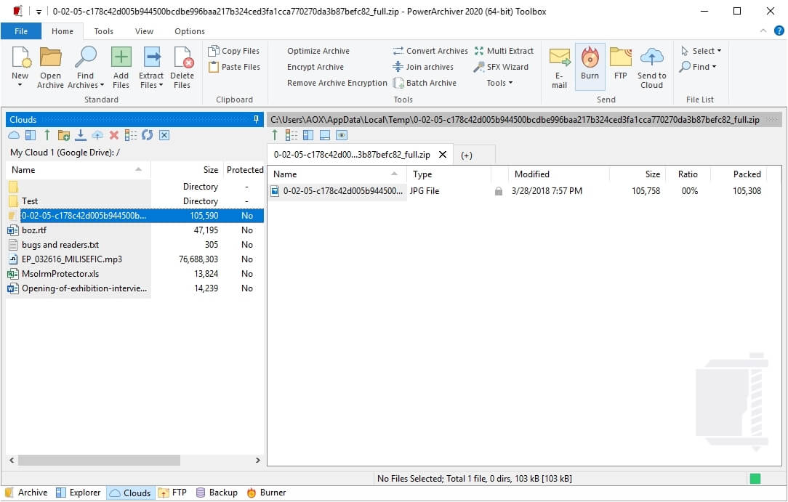
Task: Open the File menu tab
Action: coord(21,31)
